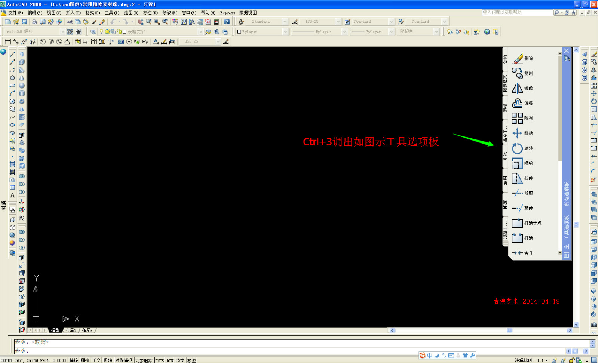The width and height of the screenshot is (598, 363).
Task: Open the Layer Properties Manager icon
Action: (93, 32)
